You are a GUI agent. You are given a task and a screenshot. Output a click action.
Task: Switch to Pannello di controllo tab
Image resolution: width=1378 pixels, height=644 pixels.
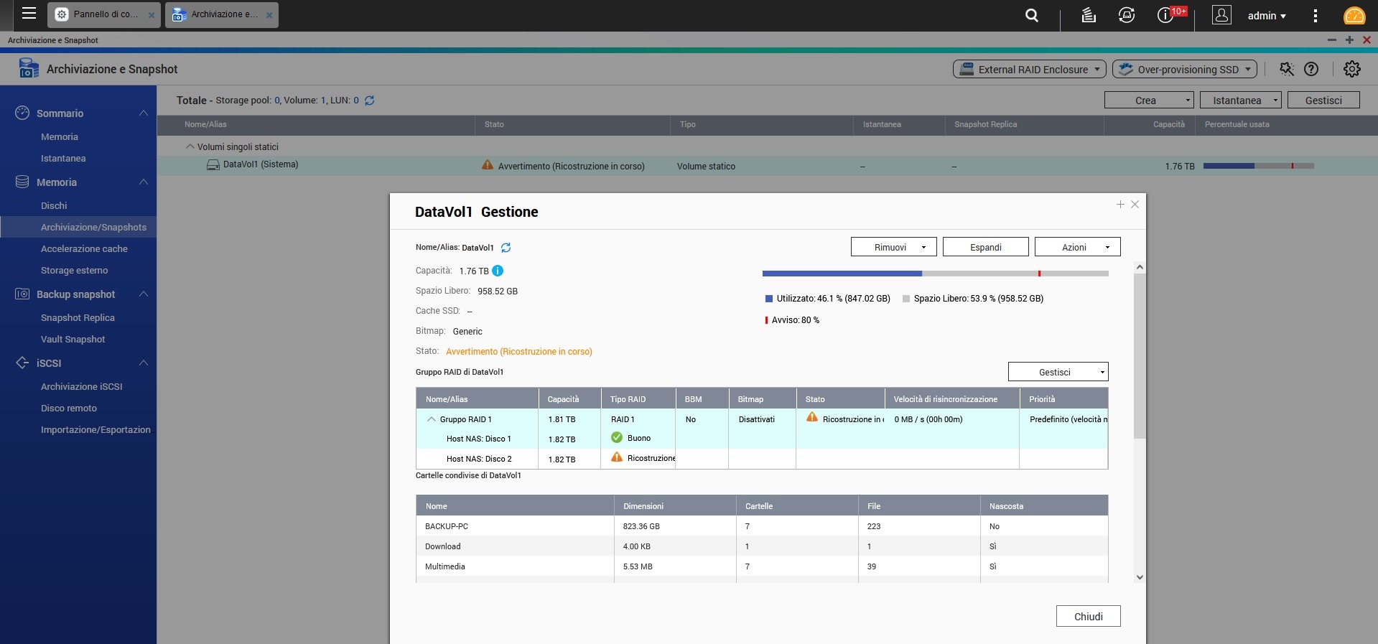point(104,14)
